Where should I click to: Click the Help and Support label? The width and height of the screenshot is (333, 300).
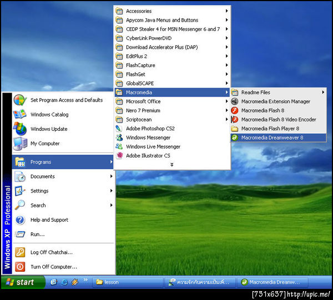[x=49, y=220]
